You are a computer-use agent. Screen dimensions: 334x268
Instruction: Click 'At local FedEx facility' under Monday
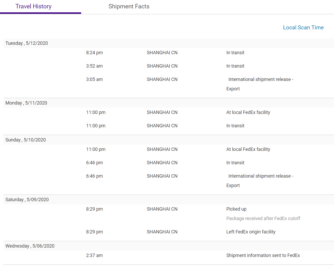coord(248,112)
